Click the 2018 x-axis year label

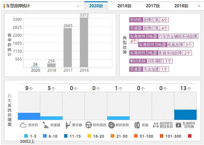pos(52,70)
